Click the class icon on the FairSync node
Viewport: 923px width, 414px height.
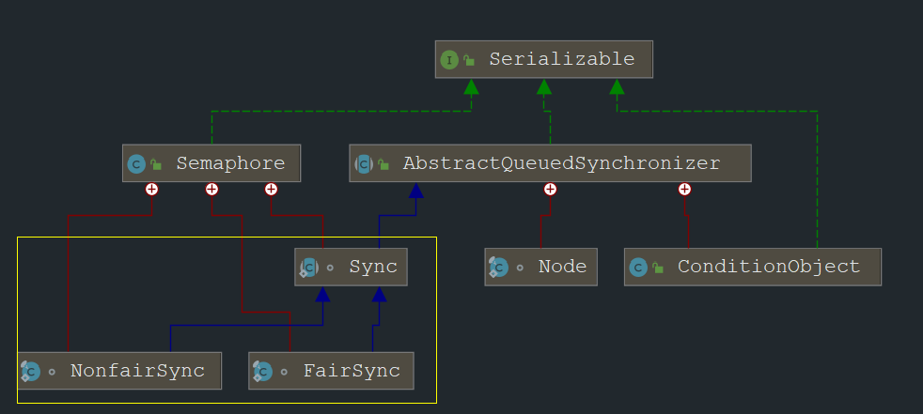tap(262, 371)
